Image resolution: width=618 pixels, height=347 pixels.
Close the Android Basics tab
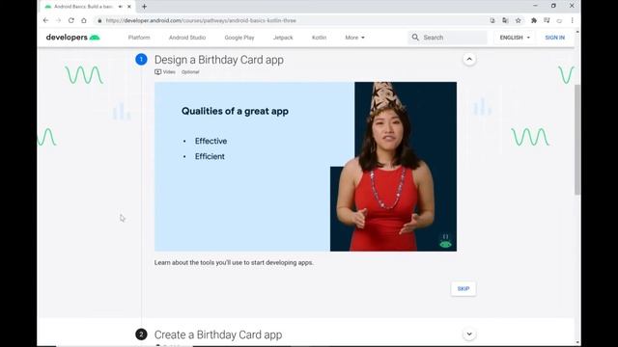click(x=128, y=7)
